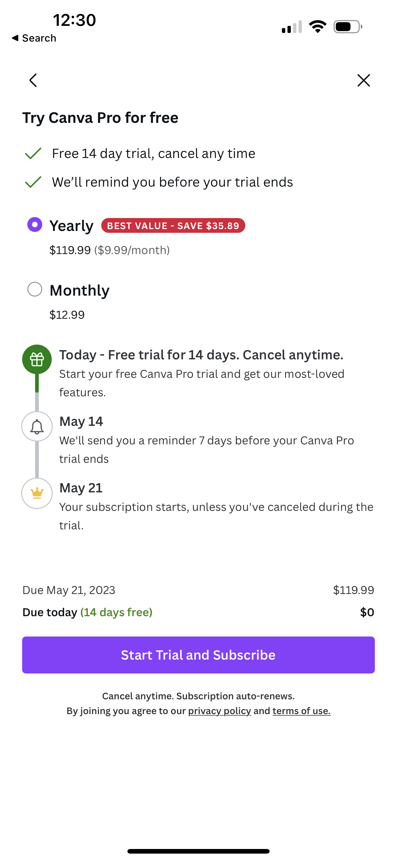The height and width of the screenshot is (861, 397).
Task: Open the privacy policy link
Action: 219,710
